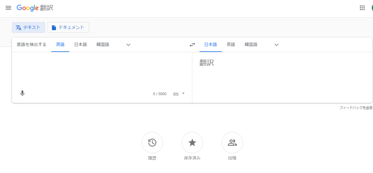Click the 投稿 label text

pyautogui.click(x=232, y=158)
